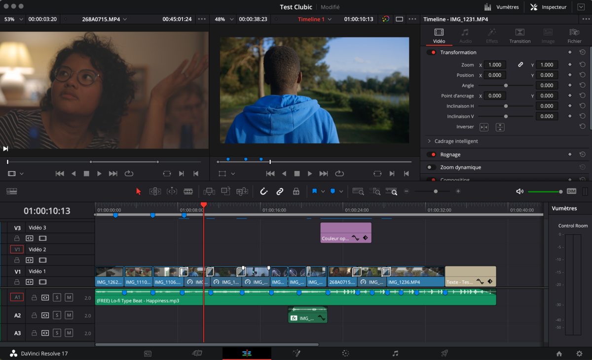Open the flag color dropdown arrow
The height and width of the screenshot is (360, 592).
[323, 192]
